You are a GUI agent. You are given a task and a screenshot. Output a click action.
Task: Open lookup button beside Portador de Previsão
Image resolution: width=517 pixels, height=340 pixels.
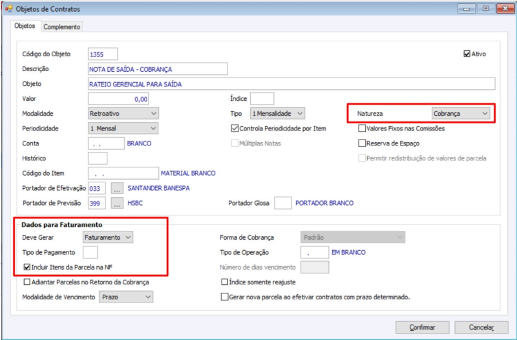click(117, 203)
